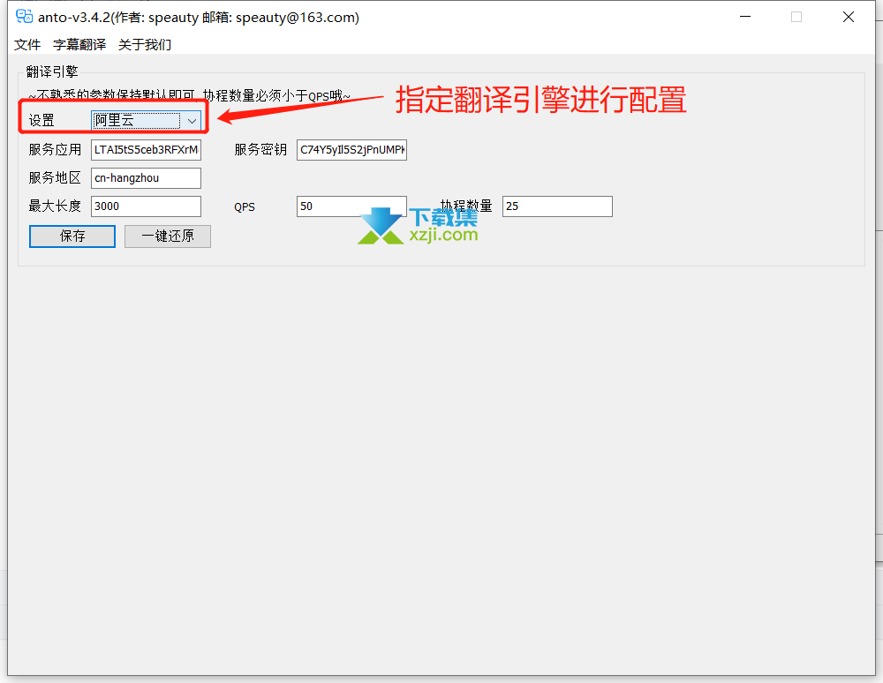Viewport: 883px width, 683px height.
Task: Click the QPS field showing 50
Action: (x=352, y=206)
